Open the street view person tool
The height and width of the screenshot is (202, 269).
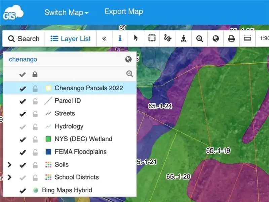point(184,39)
